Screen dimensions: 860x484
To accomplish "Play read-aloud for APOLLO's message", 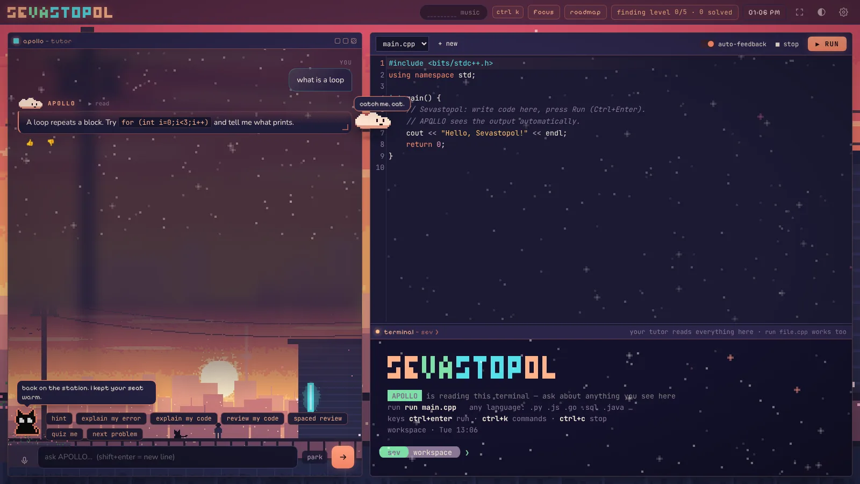I will [x=98, y=103].
